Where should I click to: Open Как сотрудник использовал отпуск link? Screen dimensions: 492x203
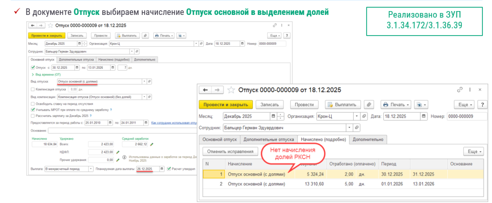(x=173, y=123)
